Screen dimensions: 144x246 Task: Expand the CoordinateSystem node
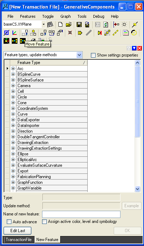tap(13, 108)
